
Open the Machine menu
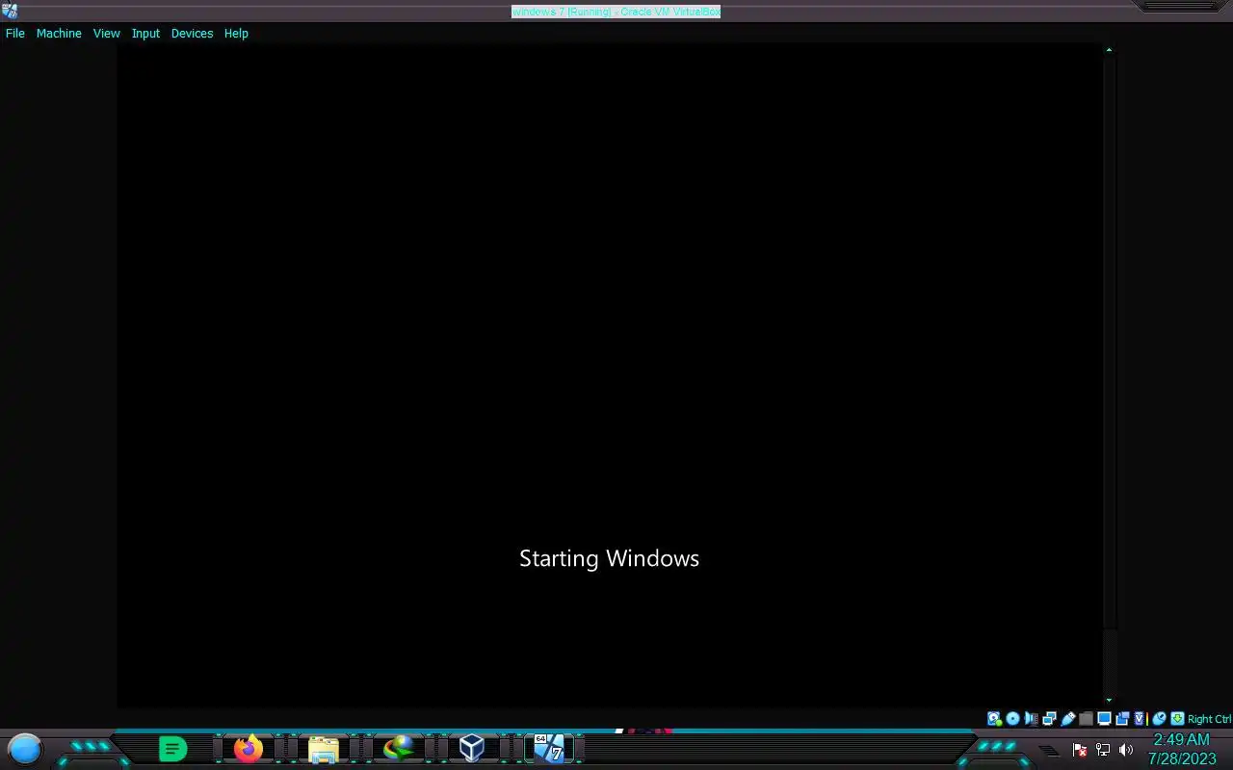(59, 33)
